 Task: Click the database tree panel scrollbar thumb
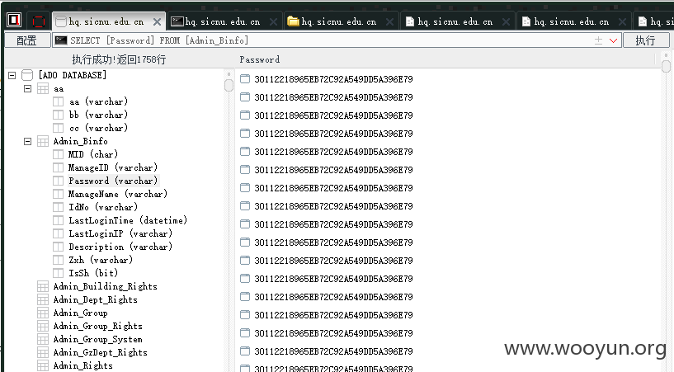pos(229,86)
